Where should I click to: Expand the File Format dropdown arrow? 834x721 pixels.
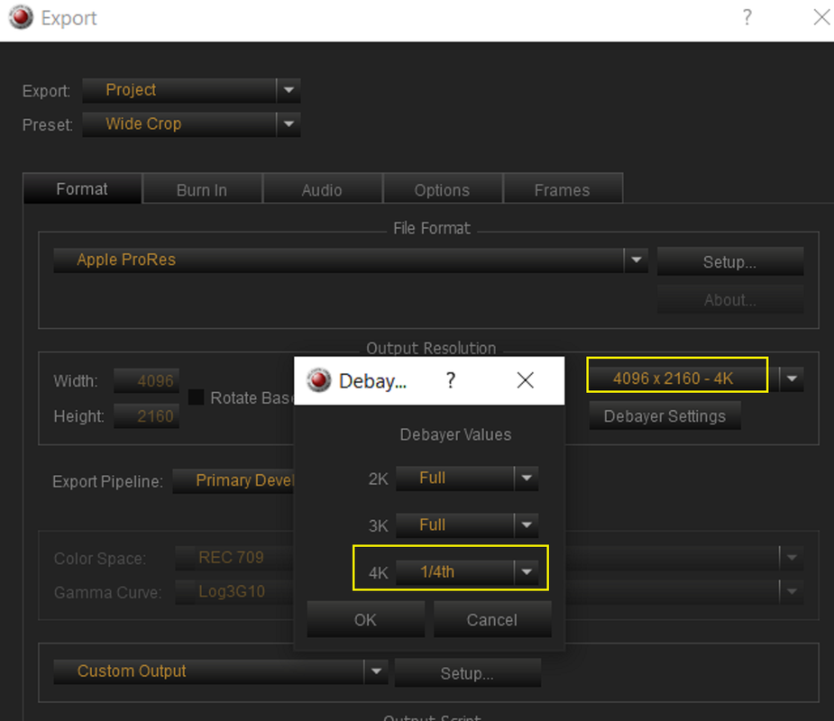click(x=637, y=260)
